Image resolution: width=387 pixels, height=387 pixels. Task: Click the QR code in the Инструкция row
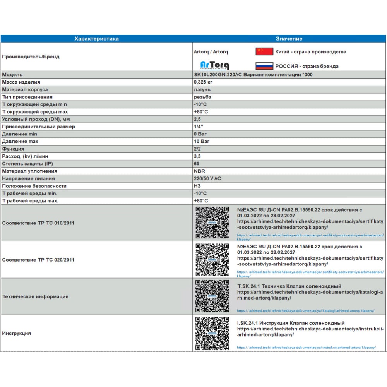click(212, 333)
